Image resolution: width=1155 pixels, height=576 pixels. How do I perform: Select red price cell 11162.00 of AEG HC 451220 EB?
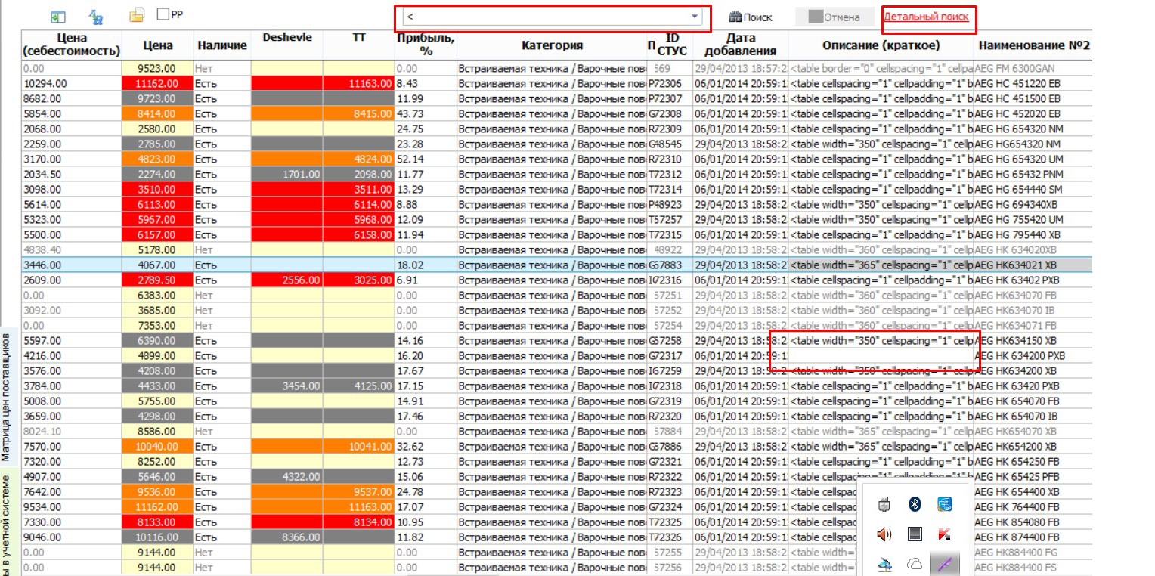click(157, 84)
